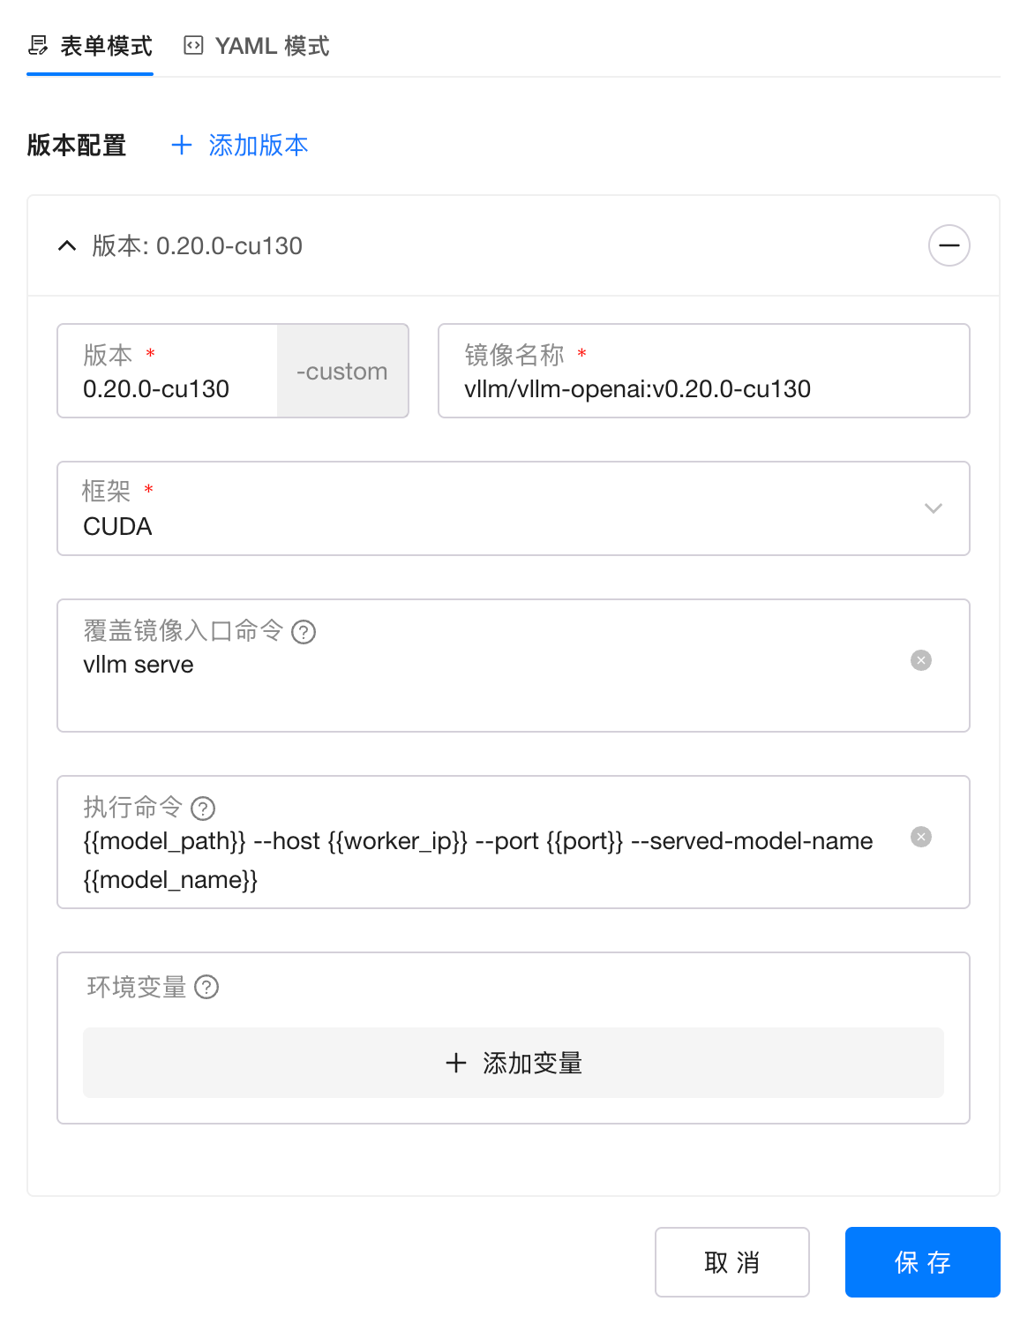
Task: Show help tooltip for 环境变量
Action: coord(206,987)
